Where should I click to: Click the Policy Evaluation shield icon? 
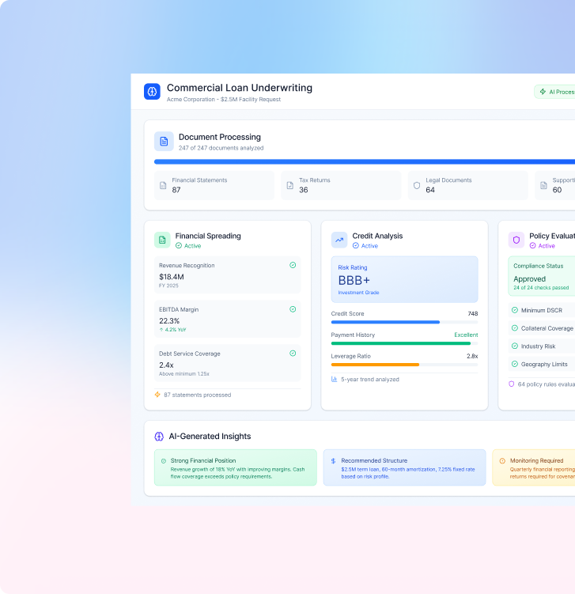click(x=516, y=240)
